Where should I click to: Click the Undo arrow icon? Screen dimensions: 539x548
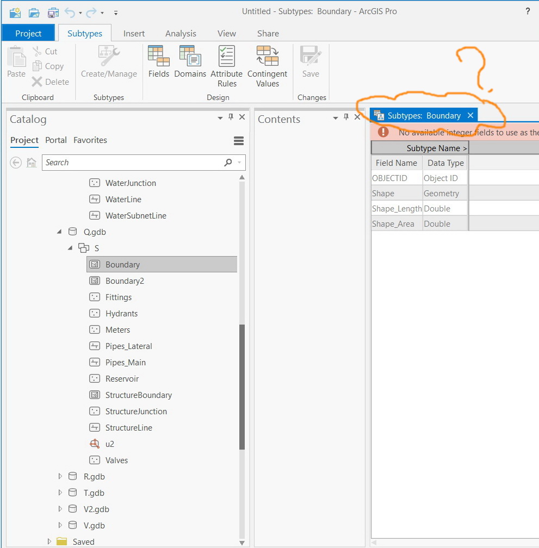[x=70, y=13]
